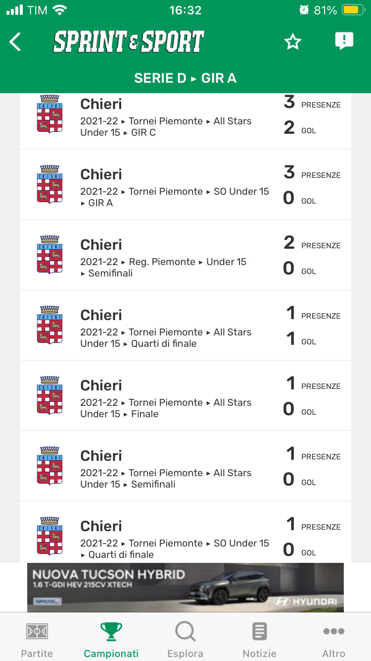Tap the Esplora search icon
371x661 pixels.
[185, 632]
